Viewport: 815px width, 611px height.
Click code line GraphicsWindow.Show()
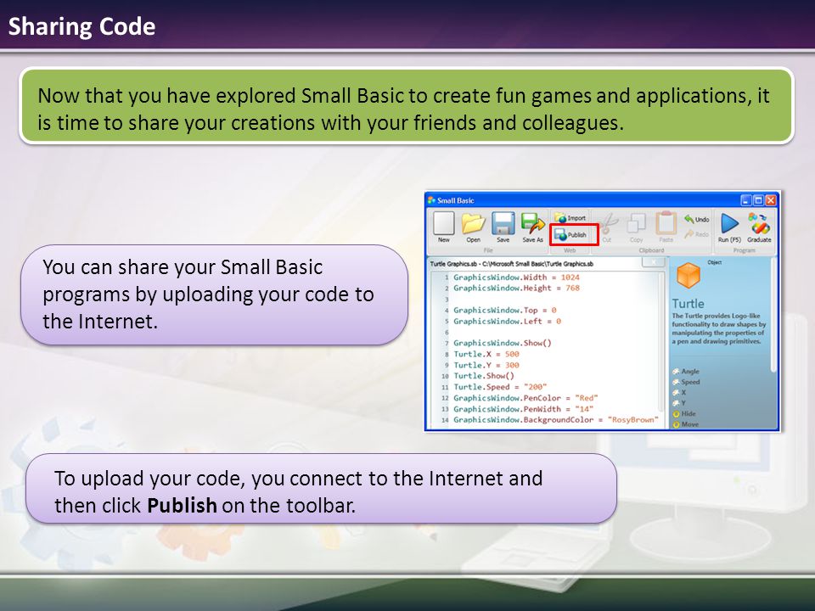click(x=502, y=343)
